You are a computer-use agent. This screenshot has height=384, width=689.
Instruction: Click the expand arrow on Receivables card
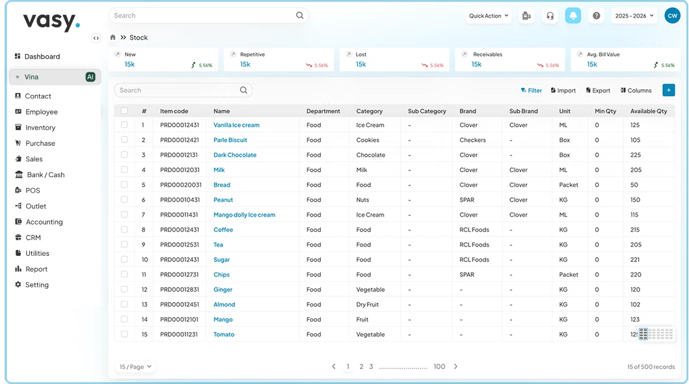pyautogui.click(x=465, y=54)
